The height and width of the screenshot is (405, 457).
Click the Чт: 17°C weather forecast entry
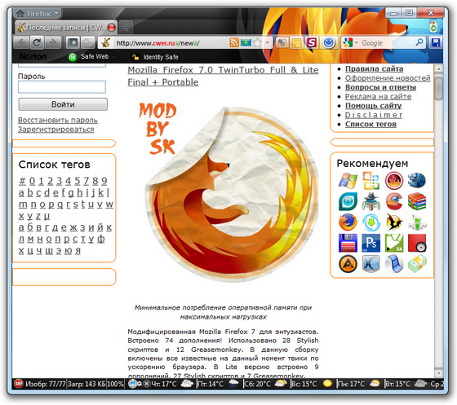pyautogui.click(x=171, y=384)
